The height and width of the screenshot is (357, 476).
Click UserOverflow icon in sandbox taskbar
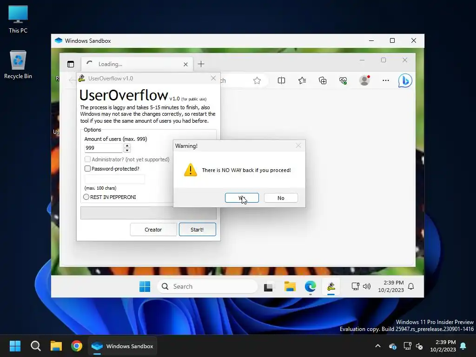(x=331, y=286)
